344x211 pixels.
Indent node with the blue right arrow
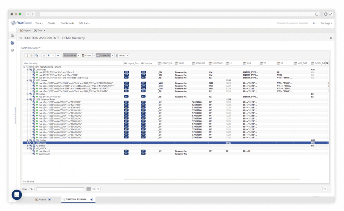(58, 55)
